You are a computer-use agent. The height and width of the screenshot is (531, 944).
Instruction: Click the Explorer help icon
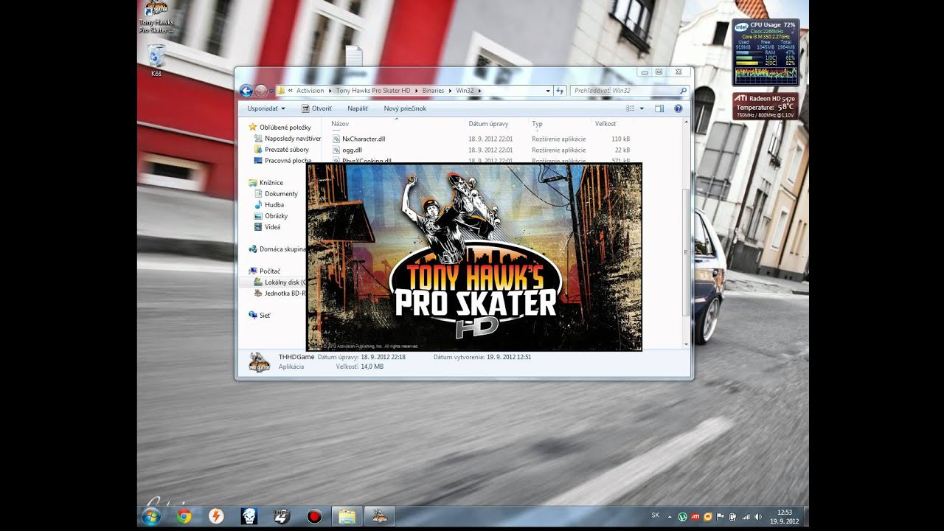[x=678, y=108]
